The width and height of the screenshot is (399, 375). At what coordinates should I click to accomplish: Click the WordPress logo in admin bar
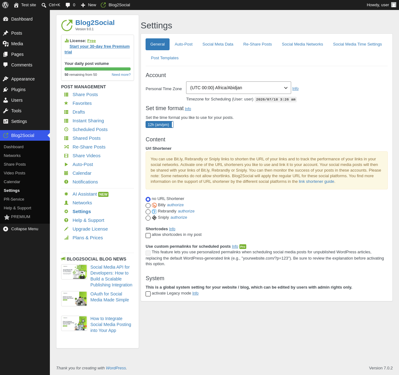coord(5,5)
